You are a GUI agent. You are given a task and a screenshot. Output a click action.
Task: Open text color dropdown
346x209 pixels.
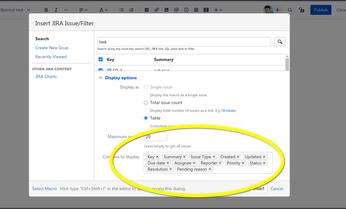click(x=103, y=10)
